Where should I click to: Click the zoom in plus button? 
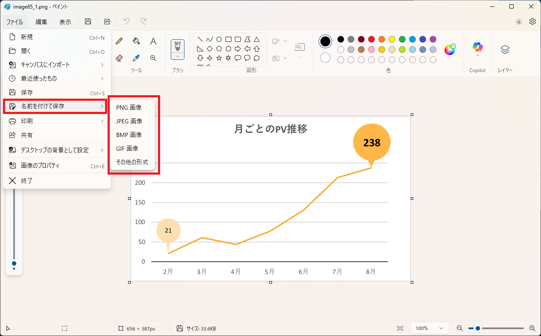point(532,328)
